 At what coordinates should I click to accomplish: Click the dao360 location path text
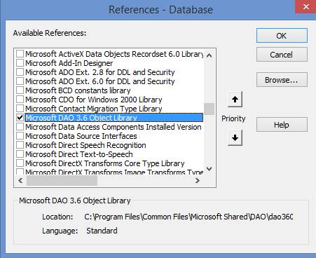(188, 217)
